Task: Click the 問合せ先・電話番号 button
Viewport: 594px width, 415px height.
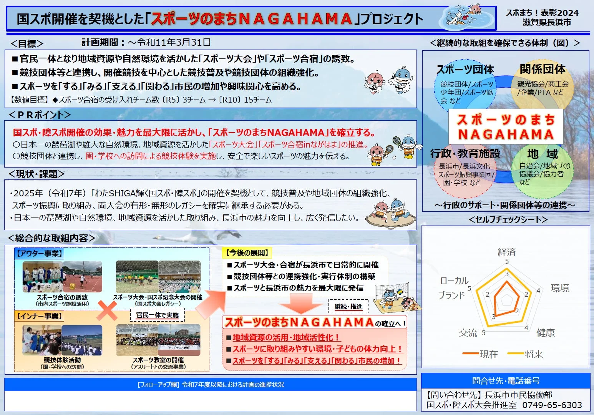Action: pos(505,381)
